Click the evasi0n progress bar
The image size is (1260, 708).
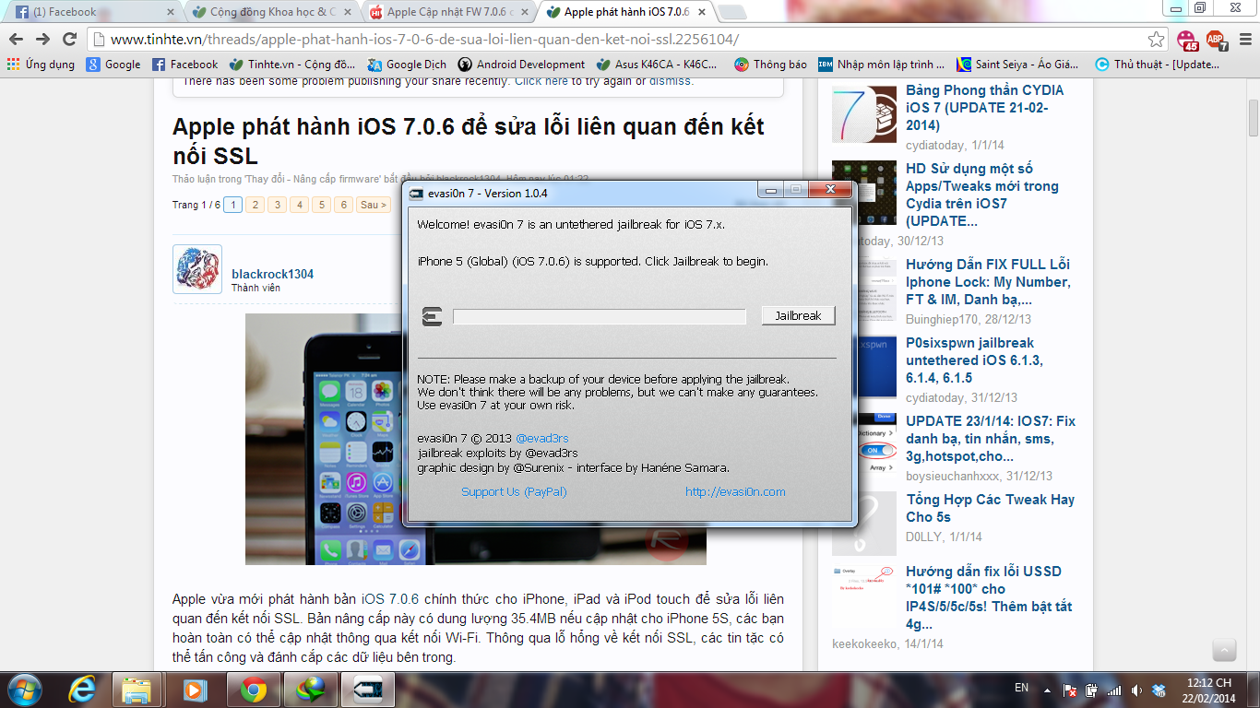coord(600,316)
